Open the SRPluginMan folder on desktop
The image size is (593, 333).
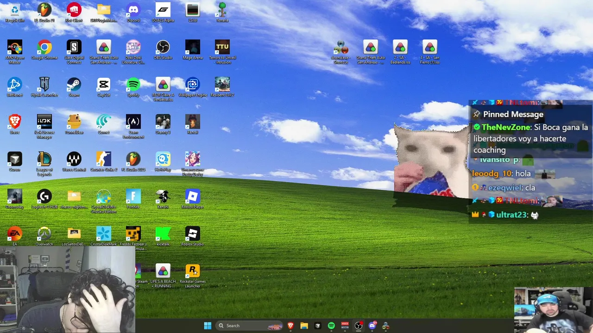[x=104, y=13]
